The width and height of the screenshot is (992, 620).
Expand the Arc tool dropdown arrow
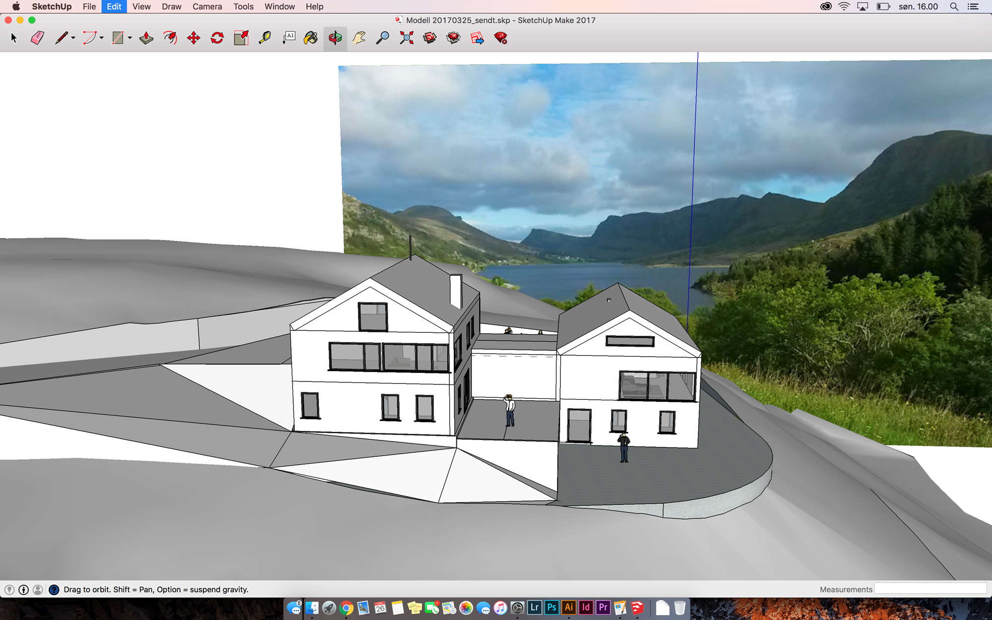(101, 38)
